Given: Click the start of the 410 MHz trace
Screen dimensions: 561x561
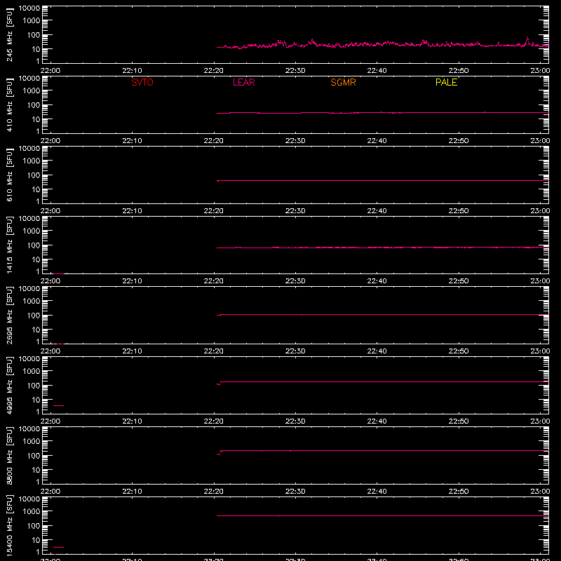Looking at the screenshot, I should (x=218, y=113).
